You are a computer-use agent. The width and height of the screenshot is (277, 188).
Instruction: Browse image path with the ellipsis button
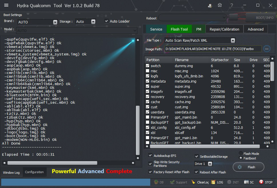(x=267, y=49)
